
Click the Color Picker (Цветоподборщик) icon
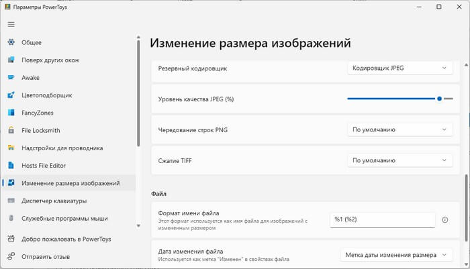coord(11,95)
